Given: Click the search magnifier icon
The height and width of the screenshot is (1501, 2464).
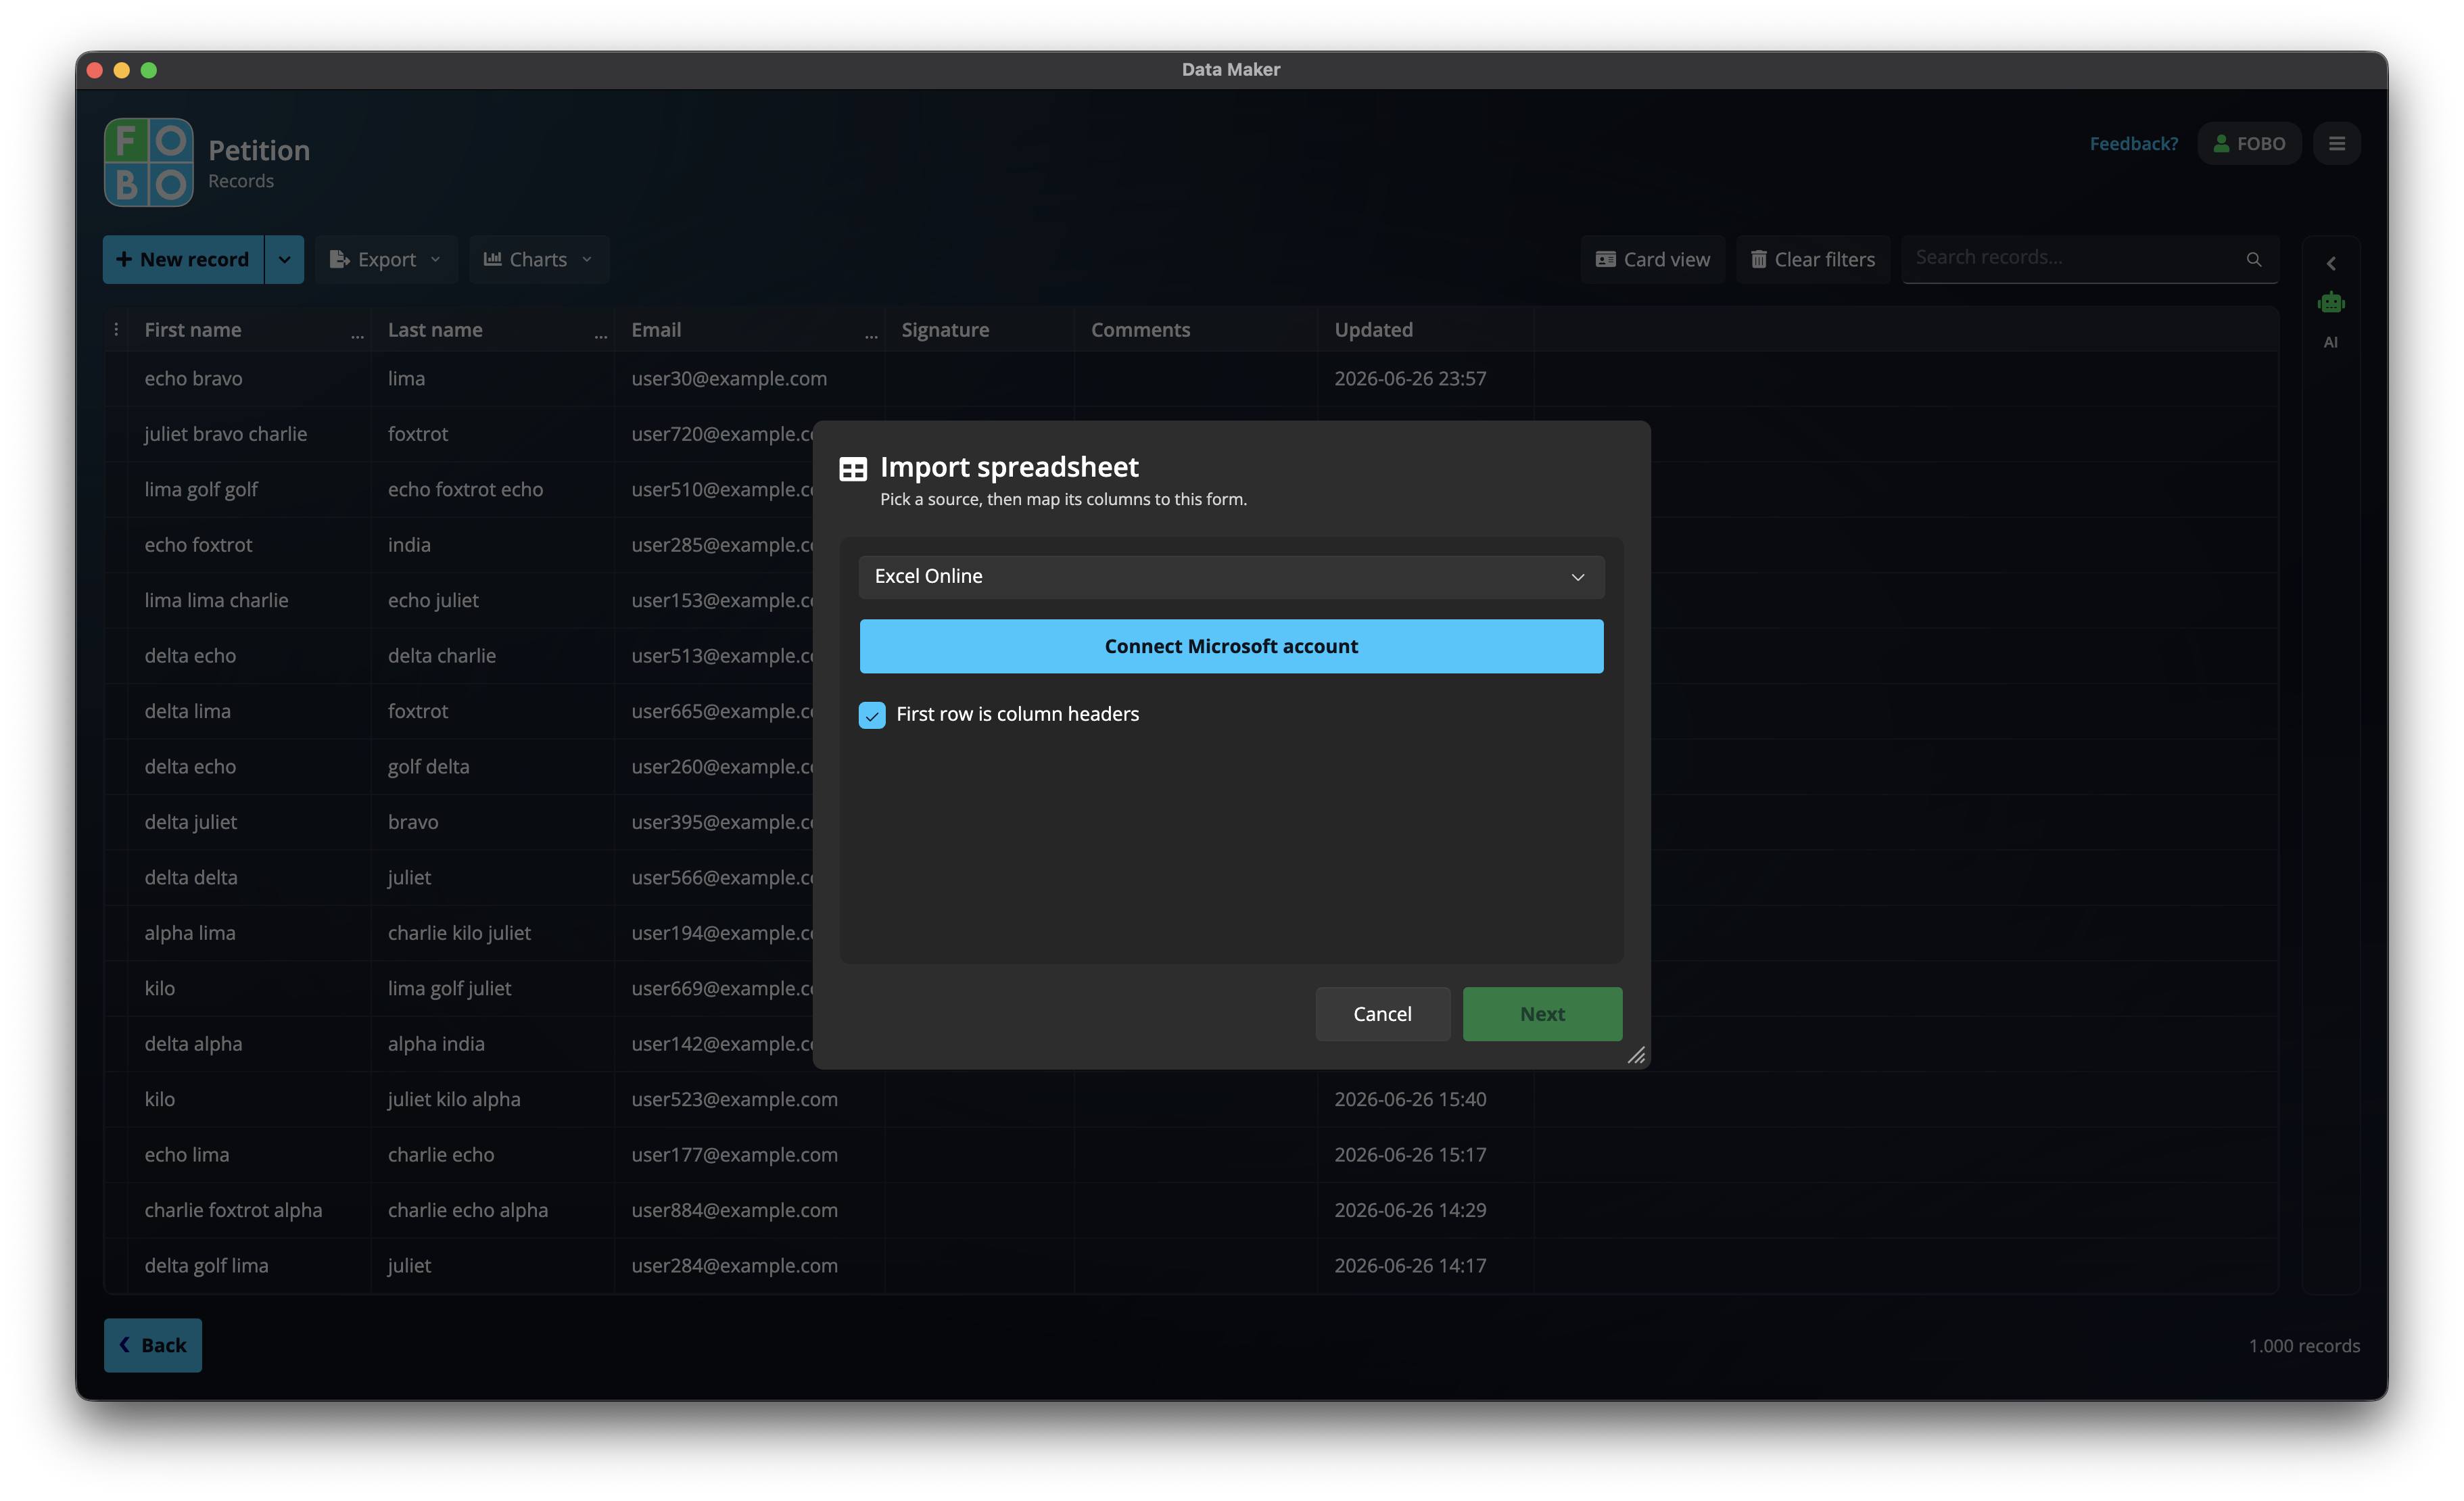Looking at the screenshot, I should (x=2254, y=259).
